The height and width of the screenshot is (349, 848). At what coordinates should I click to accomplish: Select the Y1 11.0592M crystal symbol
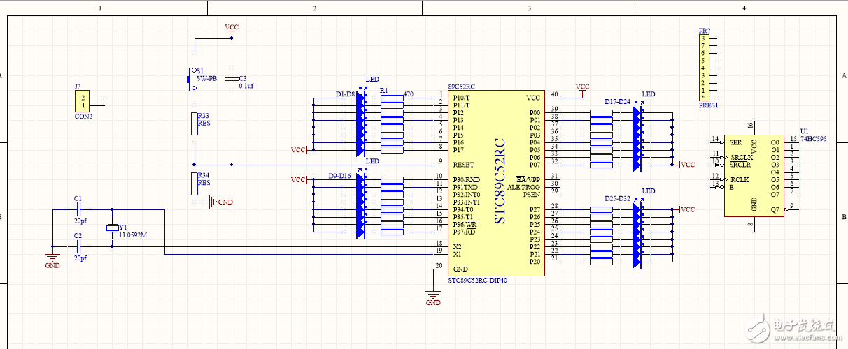[112, 228]
